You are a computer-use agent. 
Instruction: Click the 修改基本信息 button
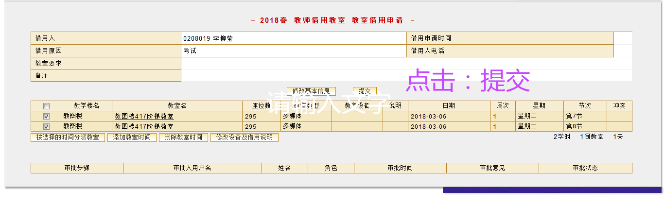click(x=311, y=91)
